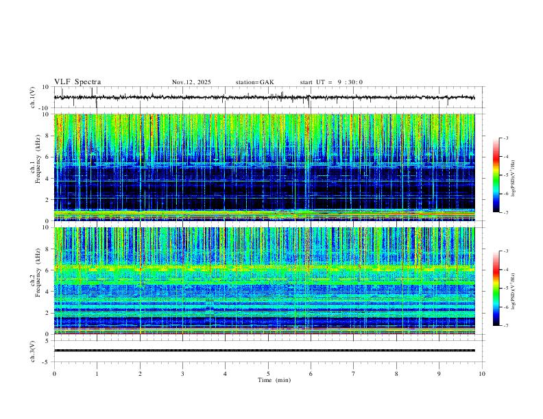The width and height of the screenshot is (543, 419).
Task: Click the ch.2 "Frequency (kHz)" axis label
Action: tap(38, 272)
